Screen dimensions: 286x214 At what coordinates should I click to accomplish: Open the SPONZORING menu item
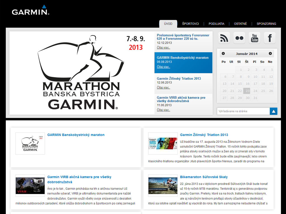tap(266, 24)
